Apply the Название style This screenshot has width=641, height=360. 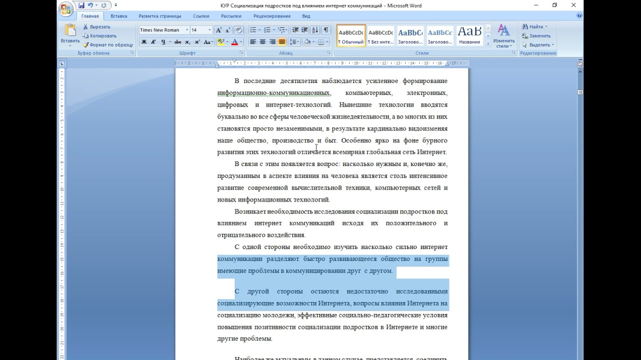coord(469,36)
